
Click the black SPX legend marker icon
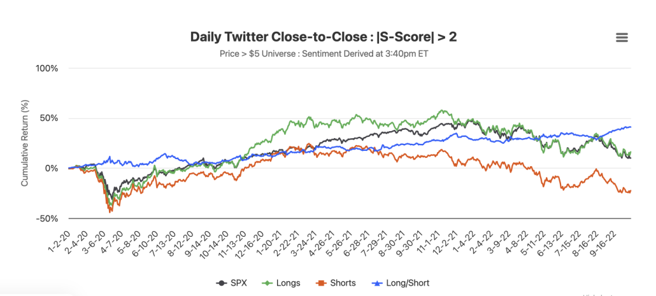pos(222,283)
